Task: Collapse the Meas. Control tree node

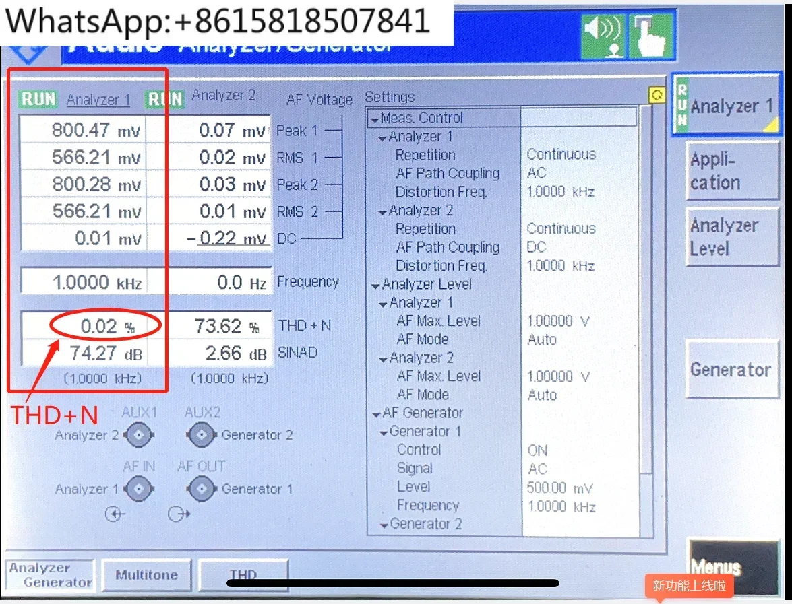Action: click(x=374, y=120)
